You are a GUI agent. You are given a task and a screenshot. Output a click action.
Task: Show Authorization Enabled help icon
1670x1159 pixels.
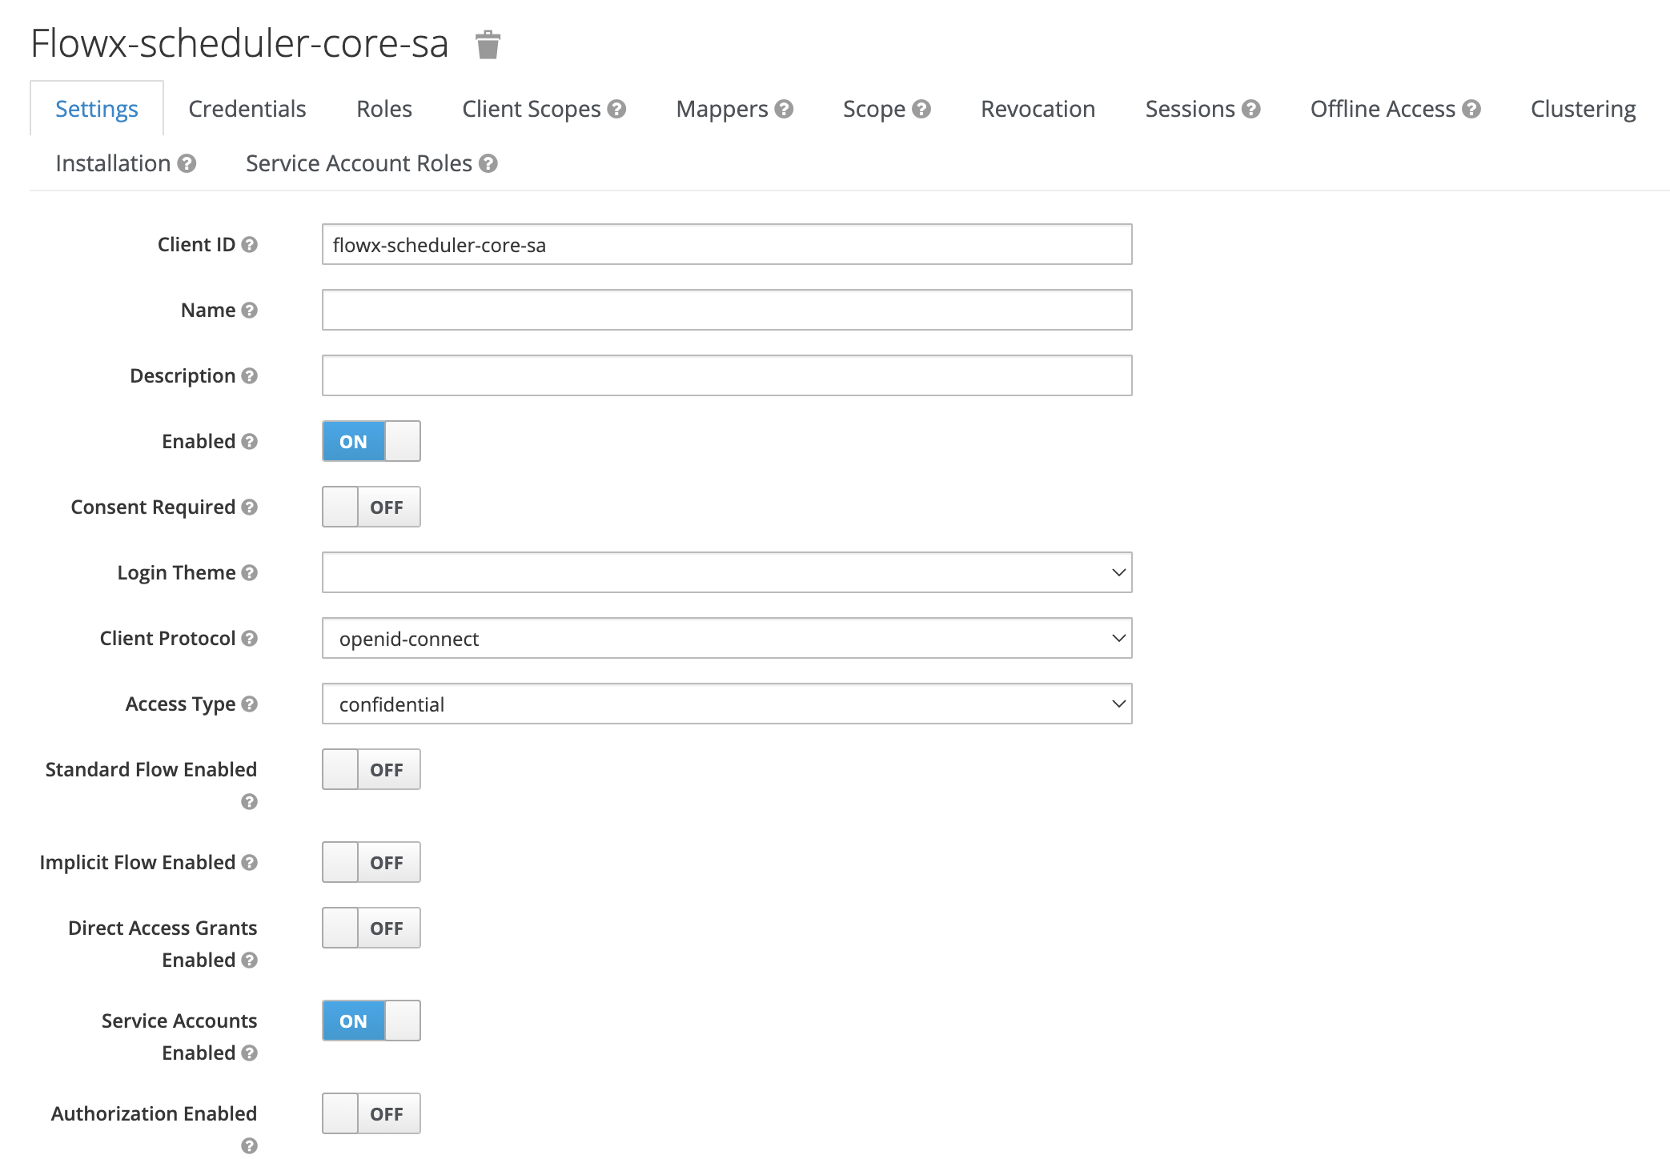(x=249, y=1145)
